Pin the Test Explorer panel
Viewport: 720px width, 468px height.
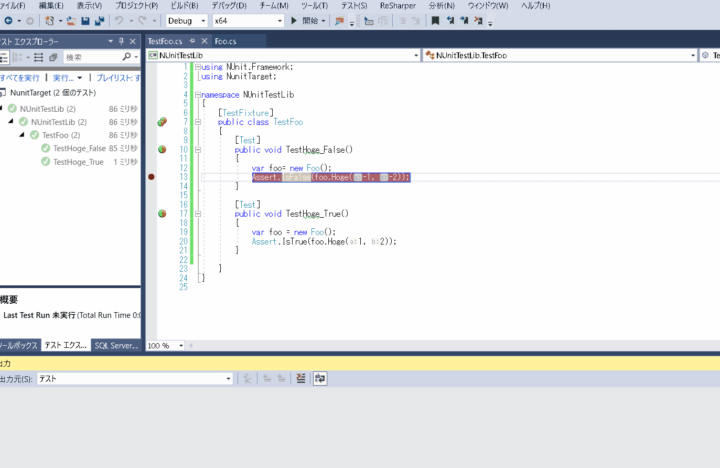click(x=121, y=41)
